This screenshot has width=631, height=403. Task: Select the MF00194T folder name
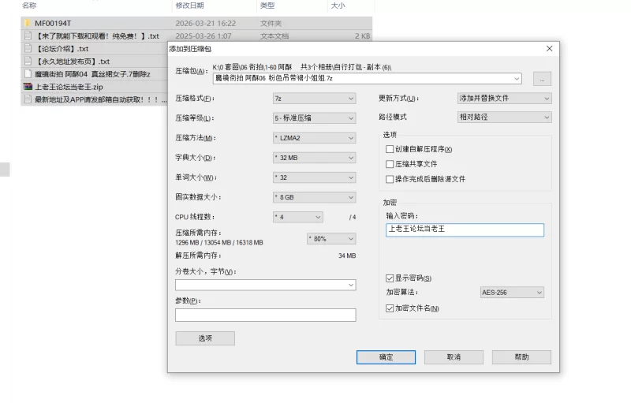tap(53, 24)
